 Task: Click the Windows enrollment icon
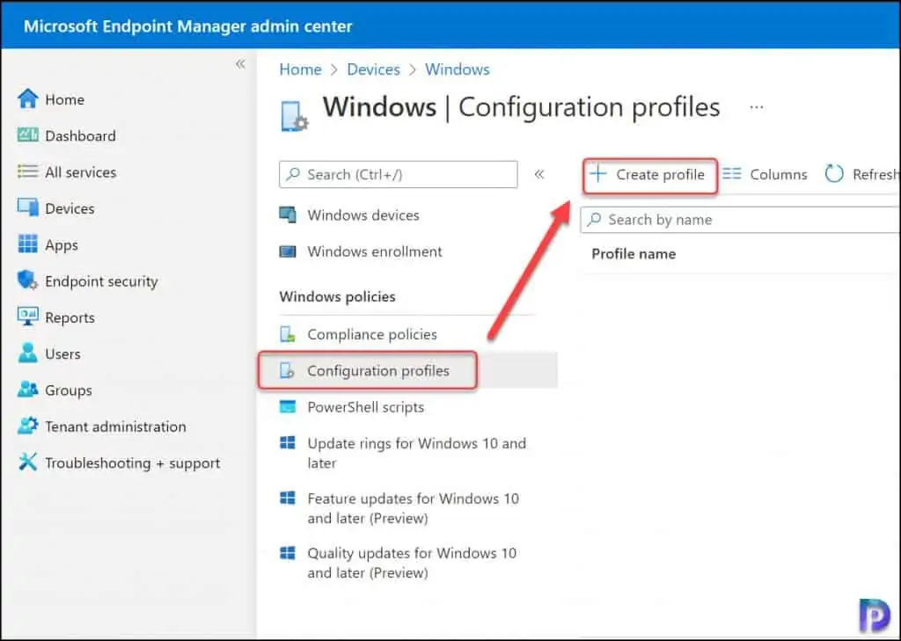(288, 251)
